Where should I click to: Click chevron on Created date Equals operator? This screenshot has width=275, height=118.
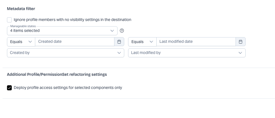tap(30, 42)
